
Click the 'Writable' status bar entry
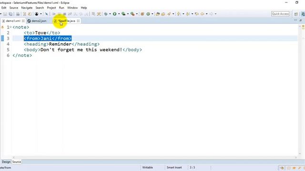[x=147, y=168]
